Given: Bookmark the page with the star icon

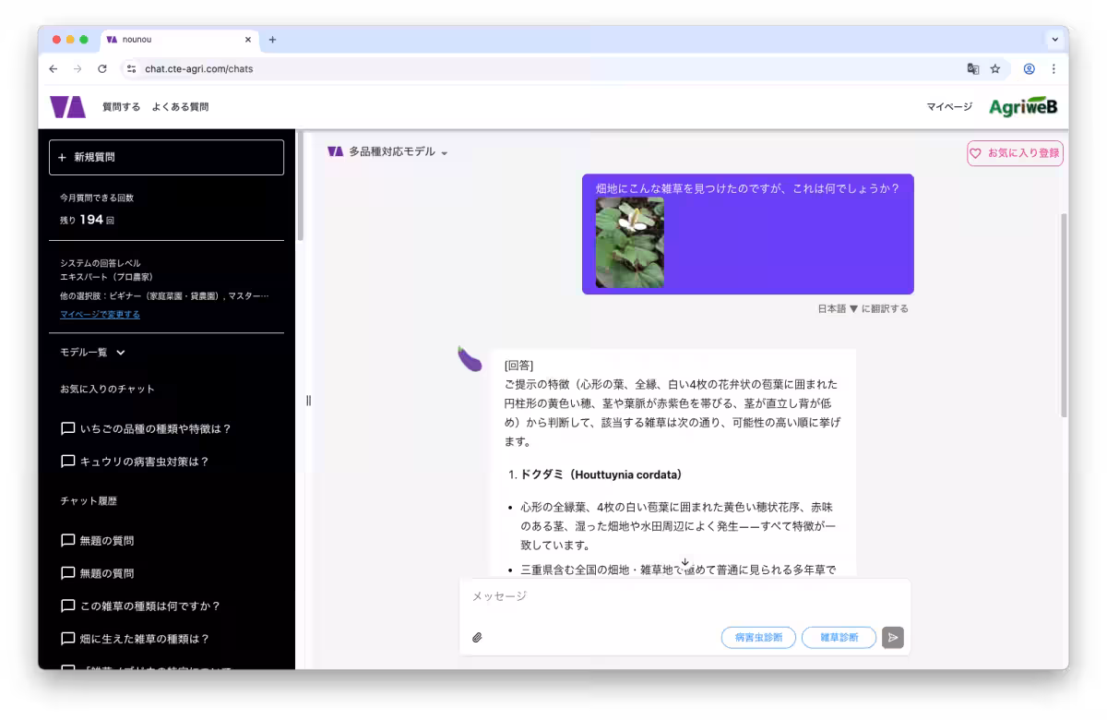Looking at the screenshot, I should tap(994, 68).
